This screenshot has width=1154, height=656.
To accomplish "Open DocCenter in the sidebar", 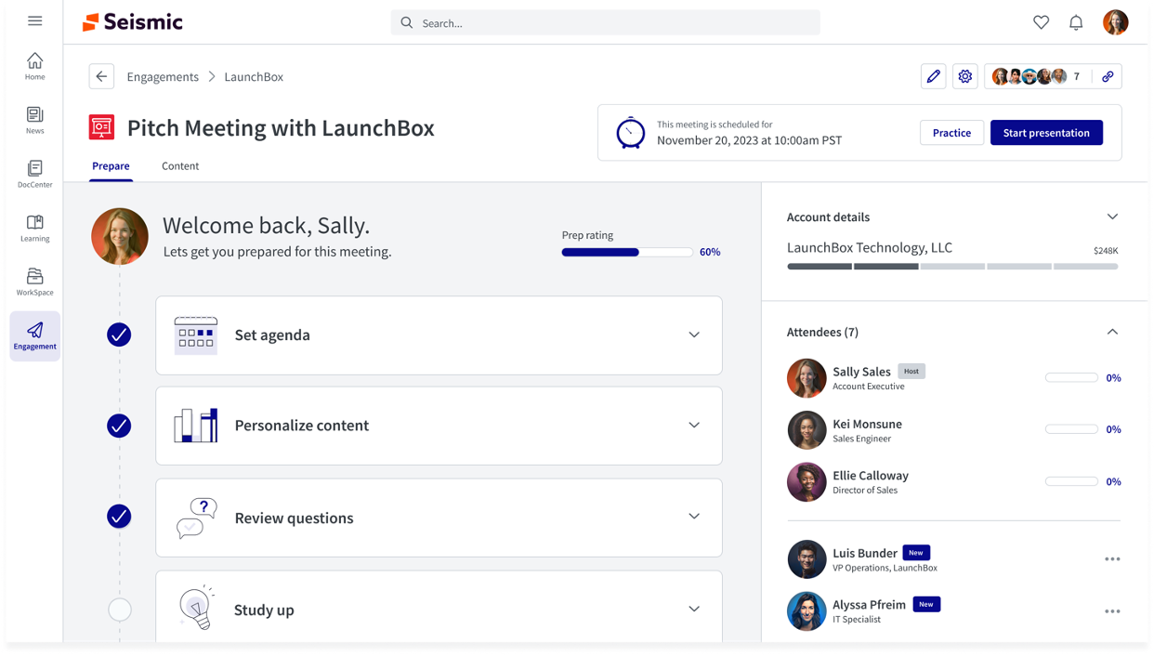I will pos(34,174).
